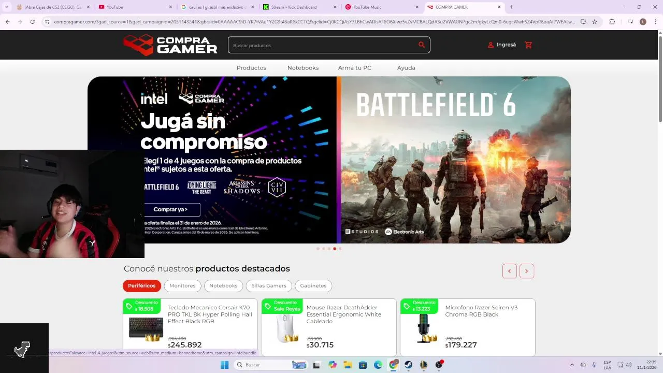The width and height of the screenshot is (663, 373).
Task: Switch to the Google search girasol tab
Action: coord(218,7)
